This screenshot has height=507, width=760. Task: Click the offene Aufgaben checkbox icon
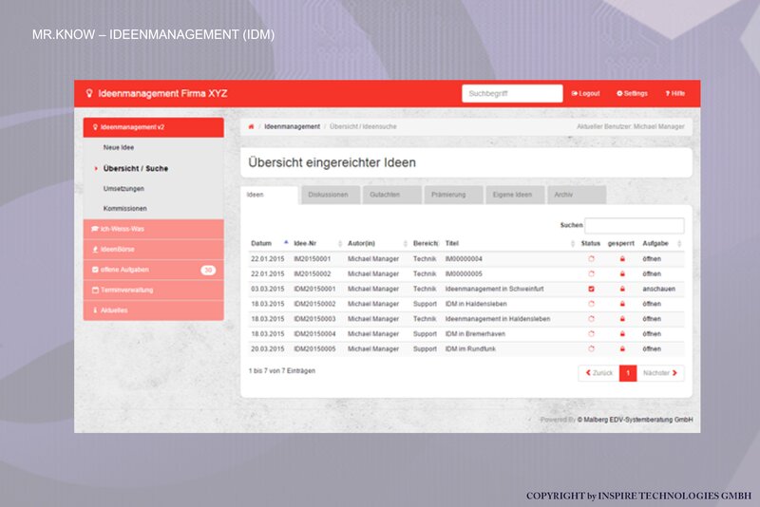[x=95, y=270]
